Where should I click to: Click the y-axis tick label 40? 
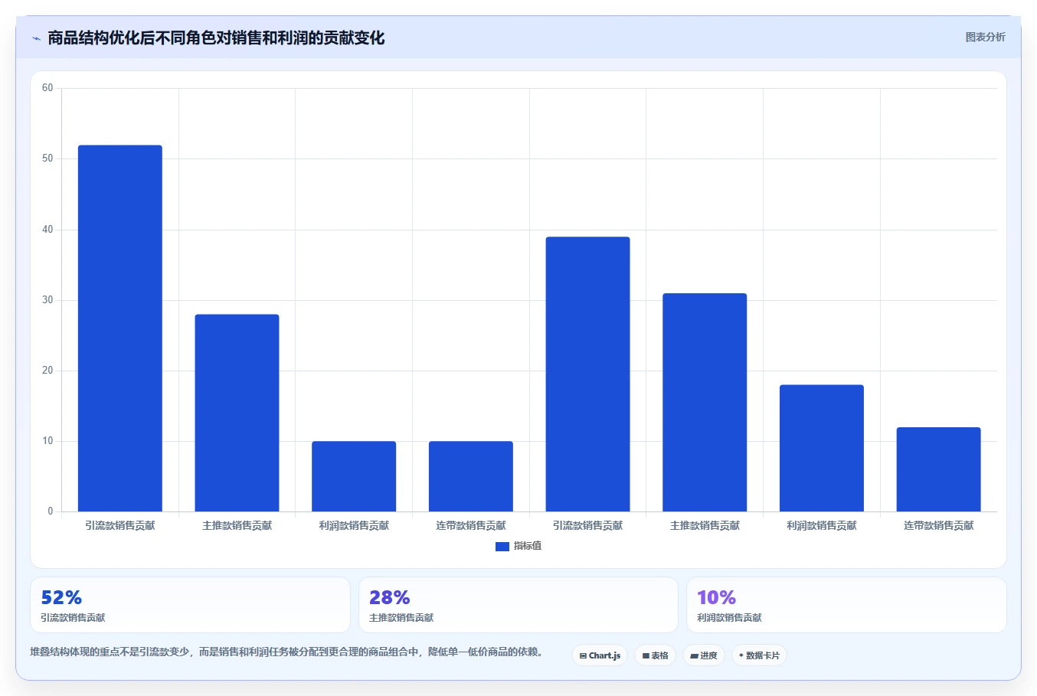click(x=47, y=230)
